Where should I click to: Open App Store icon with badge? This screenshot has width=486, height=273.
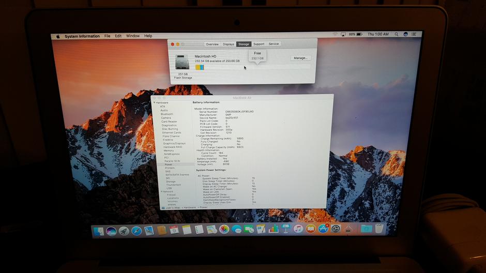click(323, 229)
